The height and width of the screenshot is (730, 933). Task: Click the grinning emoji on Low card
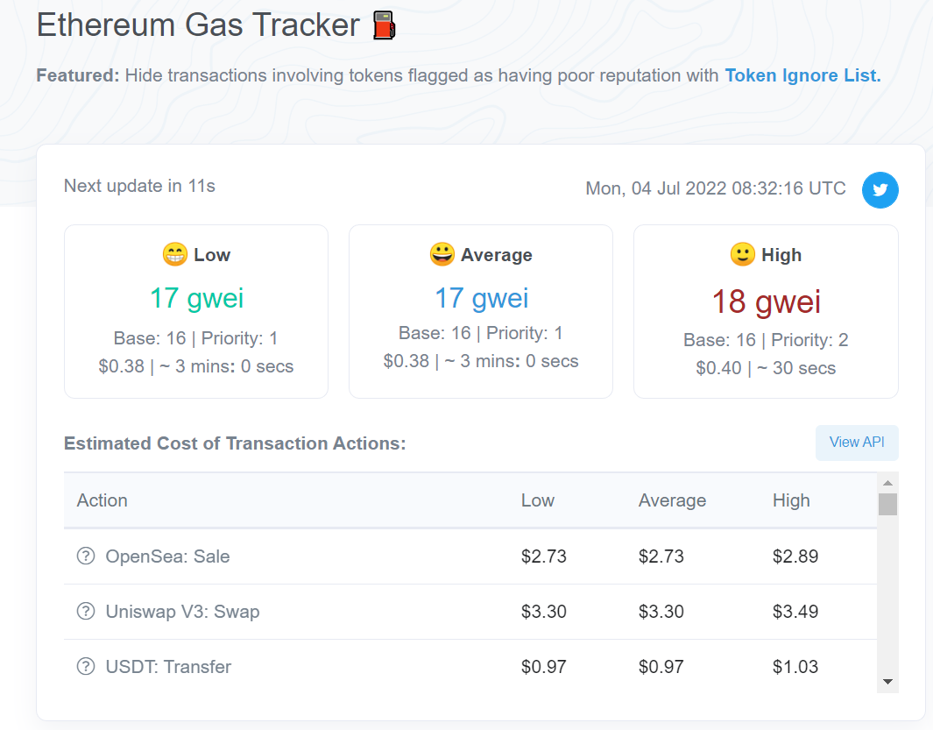pyautogui.click(x=175, y=255)
